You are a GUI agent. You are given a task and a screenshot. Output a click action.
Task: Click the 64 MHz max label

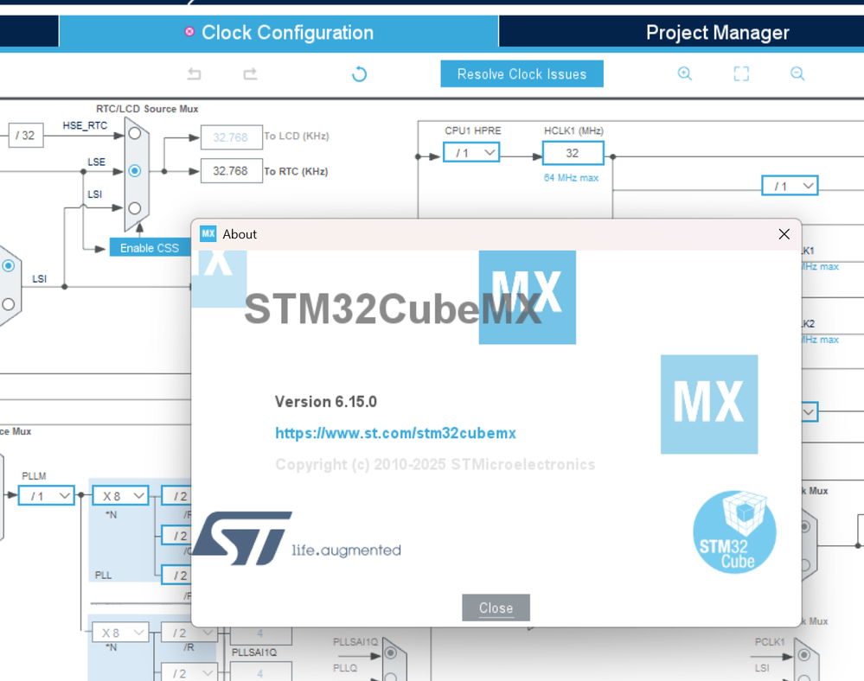click(x=571, y=178)
